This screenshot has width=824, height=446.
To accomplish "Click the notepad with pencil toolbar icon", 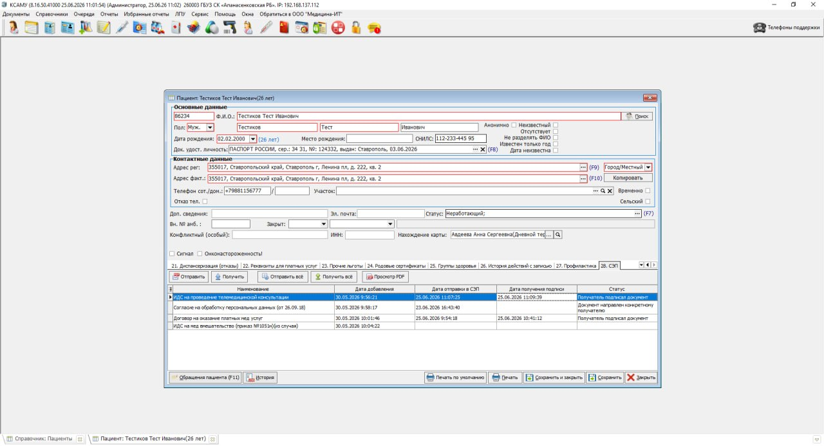I will (x=104, y=28).
